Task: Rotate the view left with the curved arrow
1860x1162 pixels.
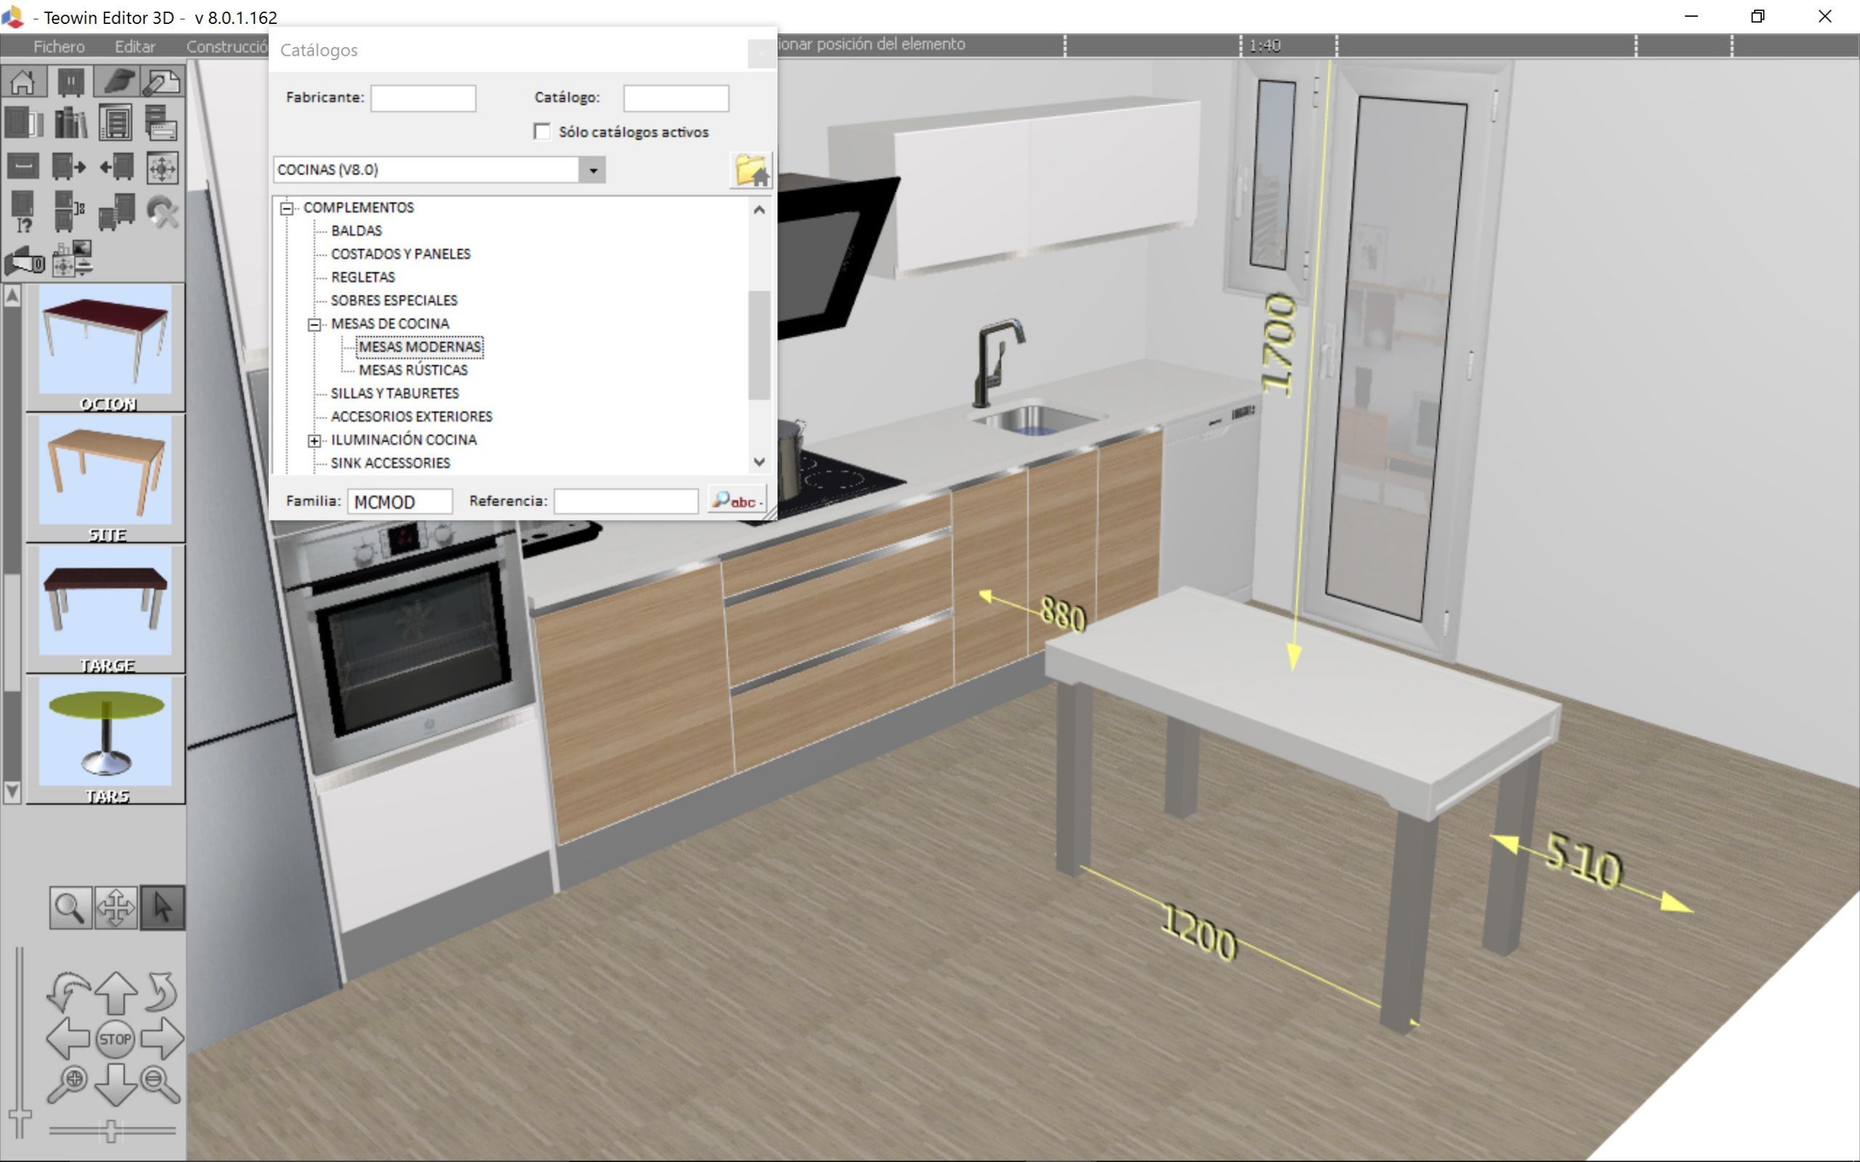Action: 68,991
